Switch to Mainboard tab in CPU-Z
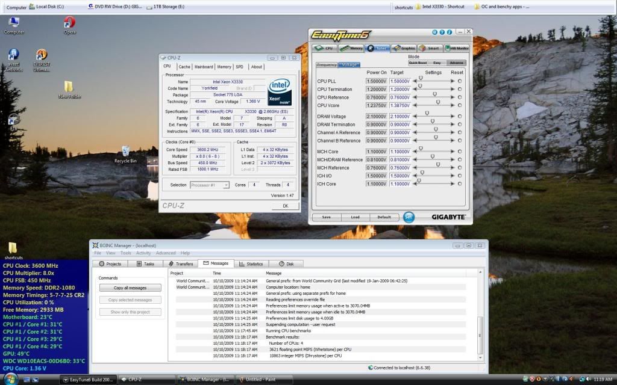 [204, 67]
